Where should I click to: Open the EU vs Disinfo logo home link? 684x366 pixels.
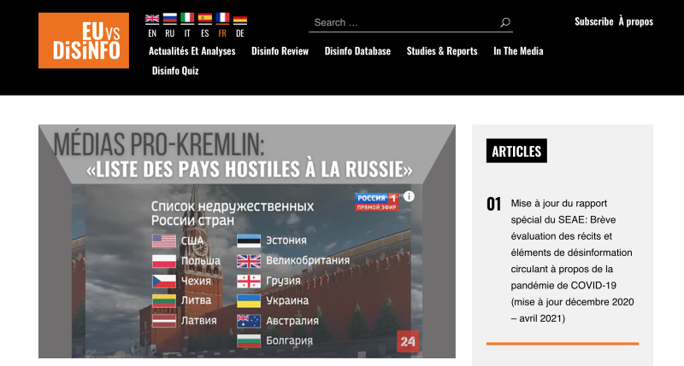(x=84, y=40)
